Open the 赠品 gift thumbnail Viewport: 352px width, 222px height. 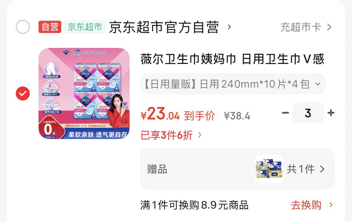point(269,169)
